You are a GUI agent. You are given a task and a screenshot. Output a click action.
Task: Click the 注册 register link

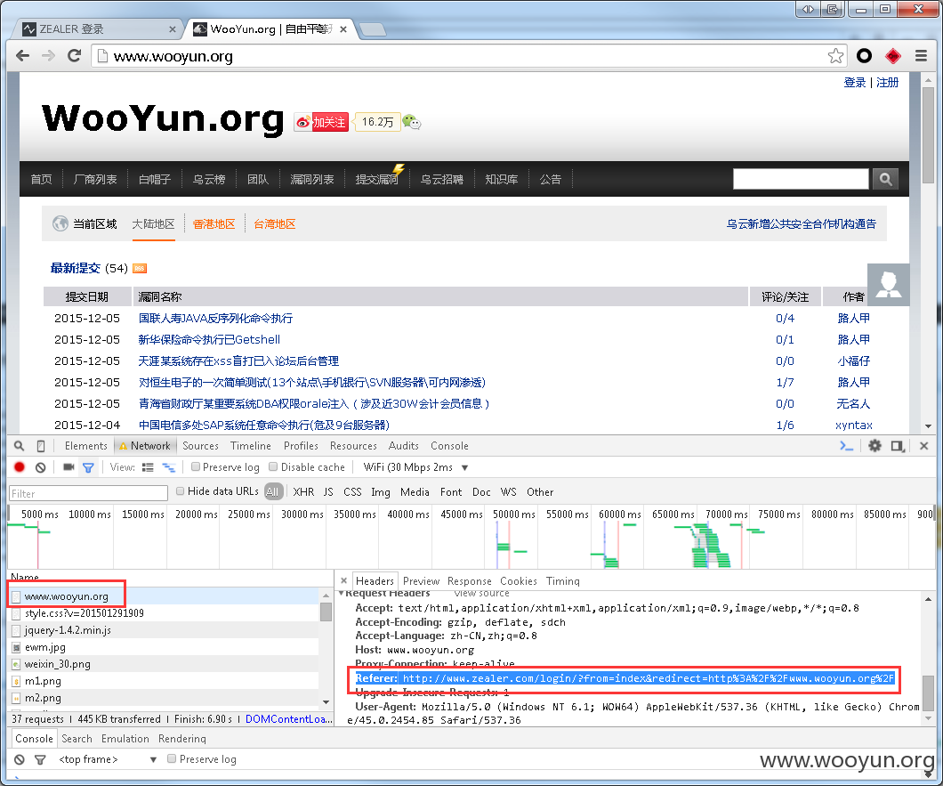coord(887,83)
